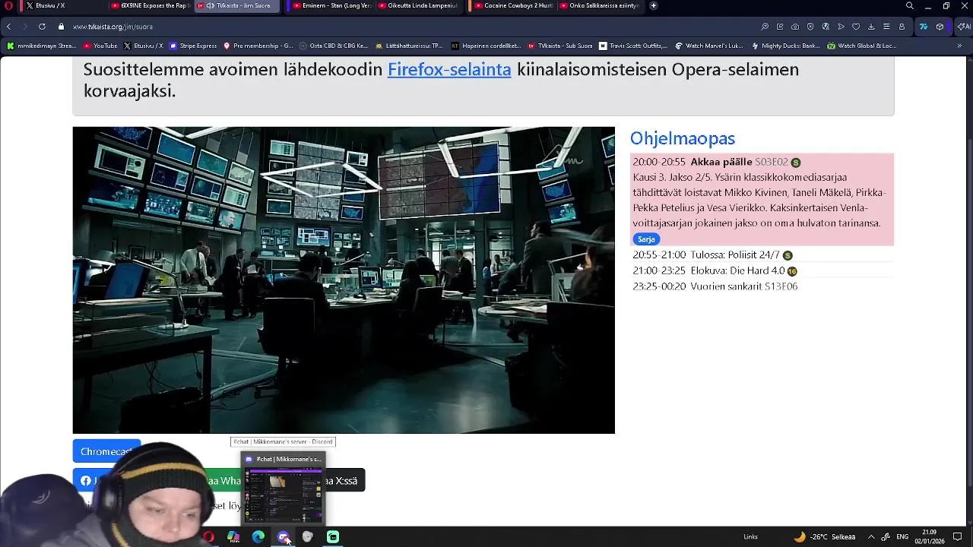Select Vuorien sankarit S13E06 program row
The height and width of the screenshot is (547, 973).
click(x=762, y=286)
